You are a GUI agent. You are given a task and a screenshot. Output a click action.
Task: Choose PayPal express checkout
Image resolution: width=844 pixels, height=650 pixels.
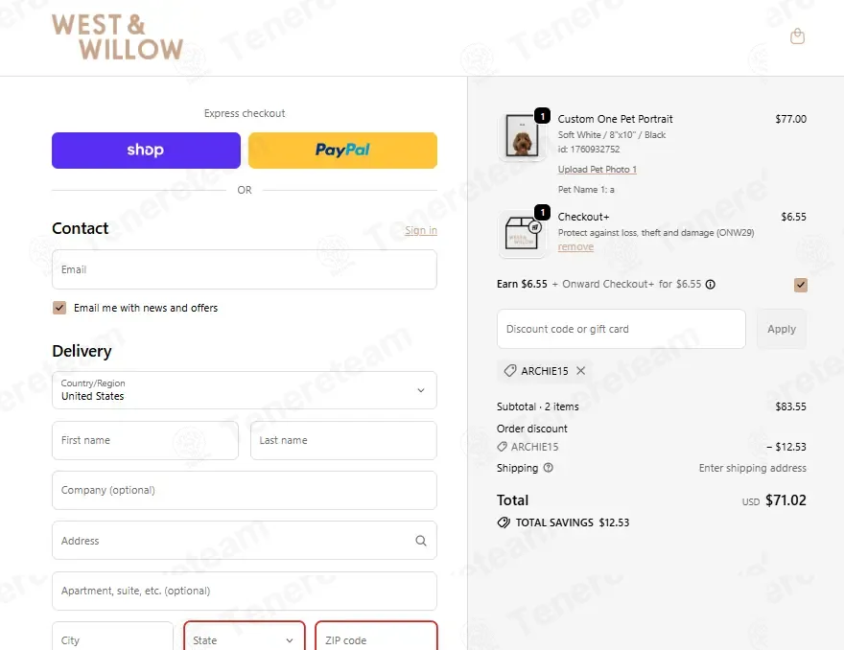tap(342, 151)
